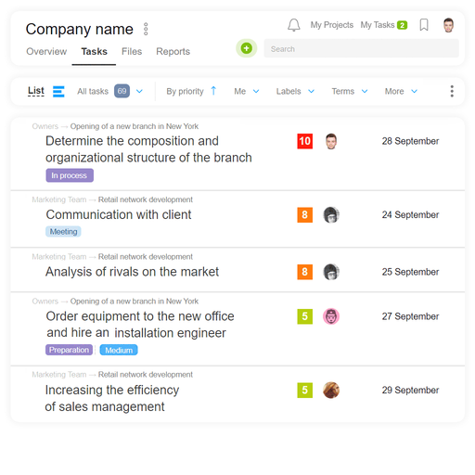
Task: Click the green add task plus button
Action: click(247, 48)
